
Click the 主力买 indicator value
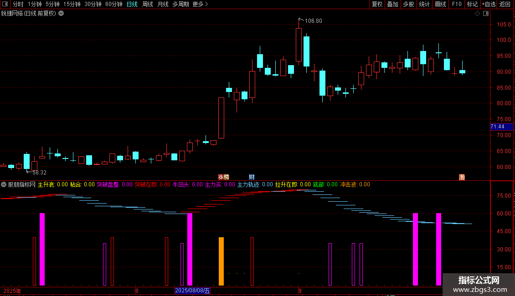(x=220, y=184)
